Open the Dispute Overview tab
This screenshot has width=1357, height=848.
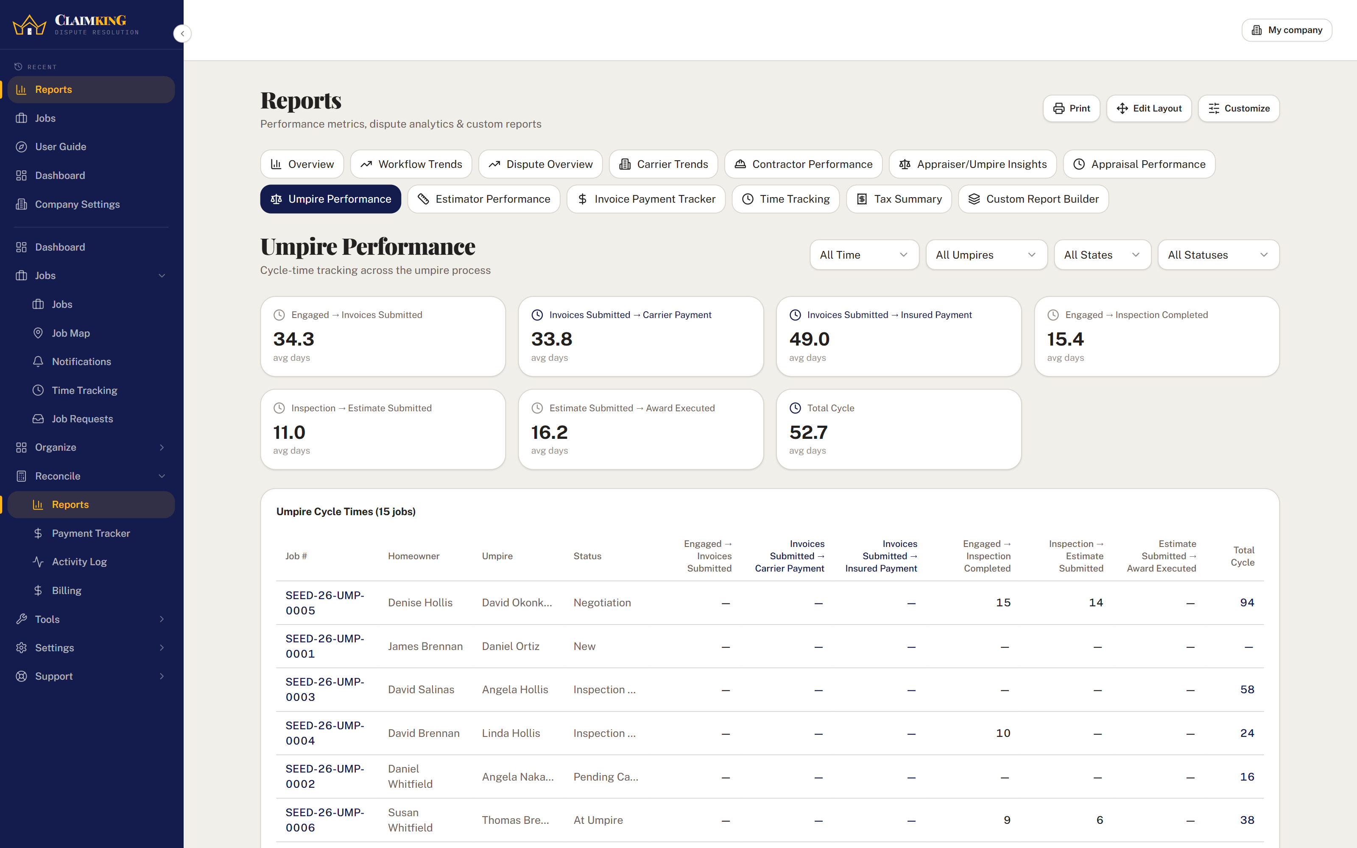[x=541, y=165]
